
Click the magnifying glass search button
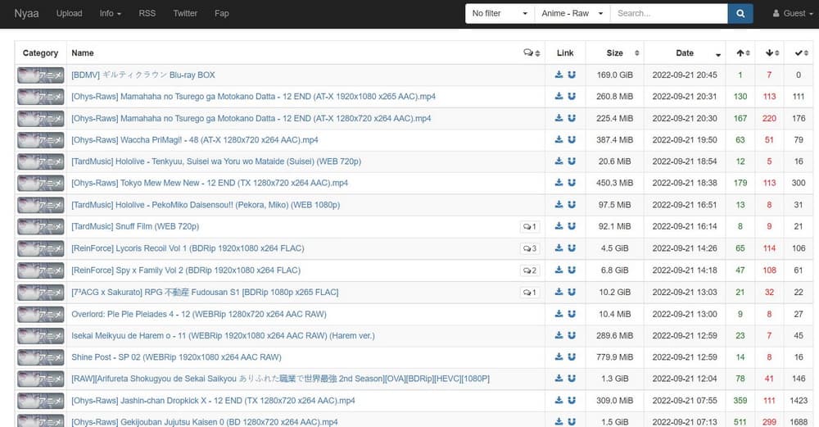(x=740, y=13)
